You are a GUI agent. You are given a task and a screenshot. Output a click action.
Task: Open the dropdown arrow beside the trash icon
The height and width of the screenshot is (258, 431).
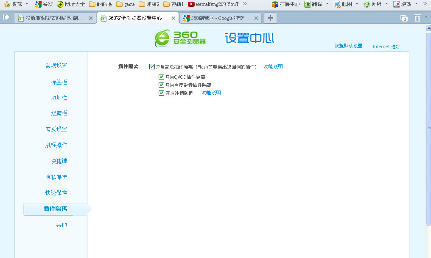(x=426, y=17)
